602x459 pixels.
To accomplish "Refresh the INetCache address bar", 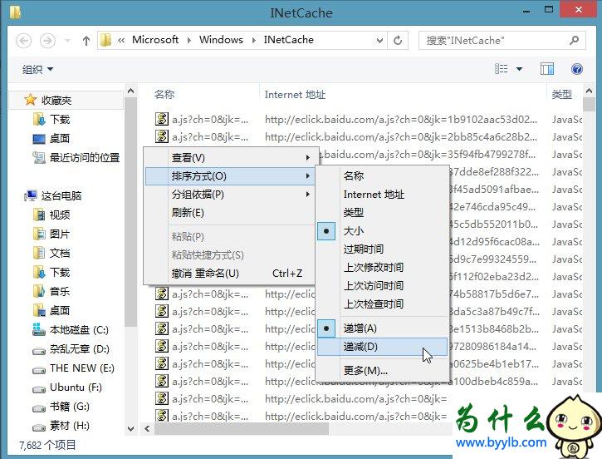I will click(398, 40).
